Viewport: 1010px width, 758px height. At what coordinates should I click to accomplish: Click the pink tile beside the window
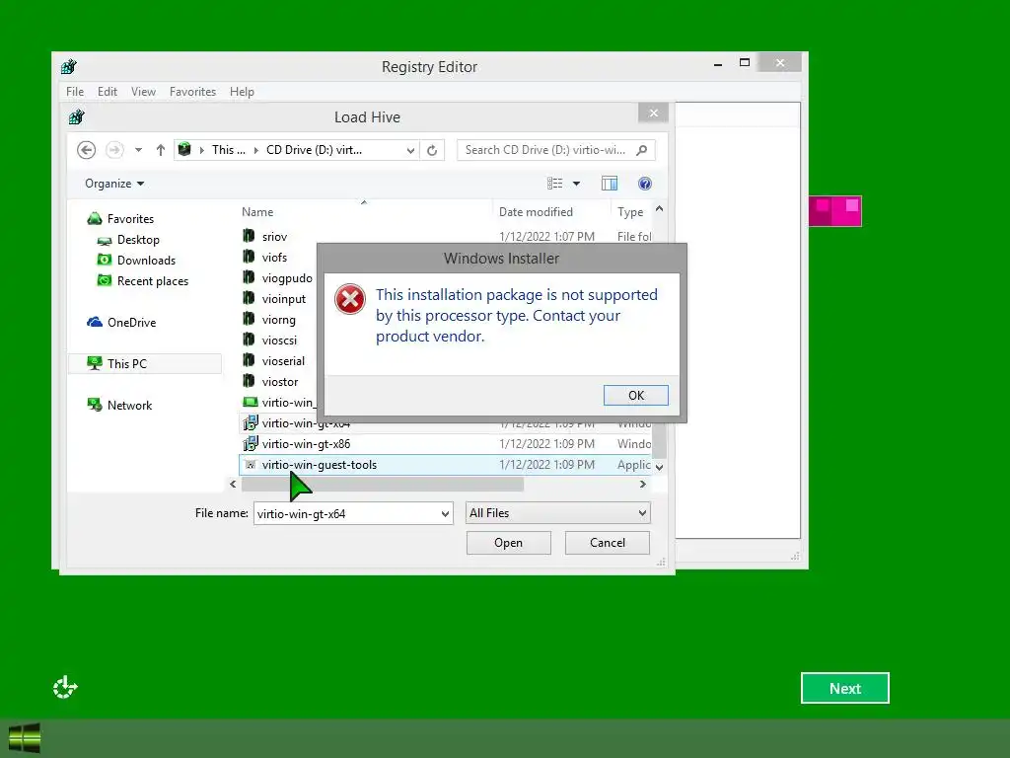[834, 211]
